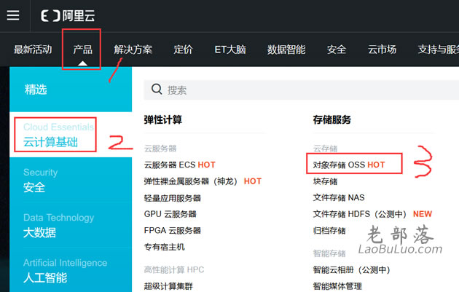The width and height of the screenshot is (459, 292).
Task: Open the 支持与服务 nav item
Action: (438, 50)
